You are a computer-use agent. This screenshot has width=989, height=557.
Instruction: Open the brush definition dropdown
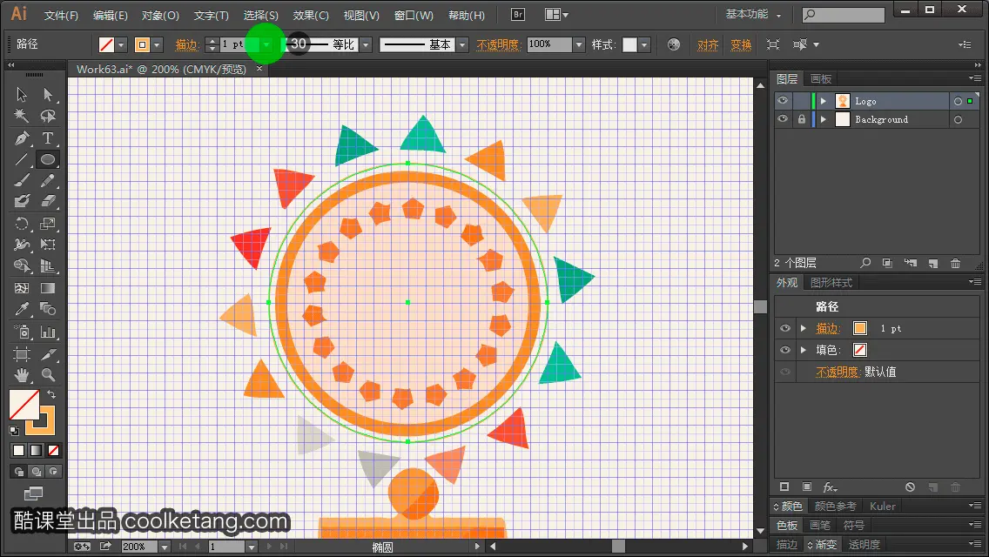tap(462, 44)
